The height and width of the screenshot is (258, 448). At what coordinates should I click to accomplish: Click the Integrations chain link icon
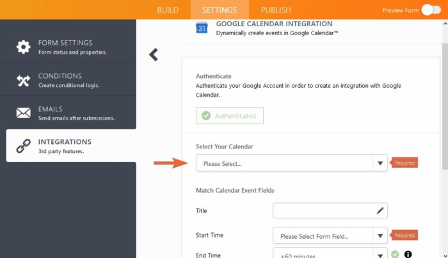click(23, 146)
